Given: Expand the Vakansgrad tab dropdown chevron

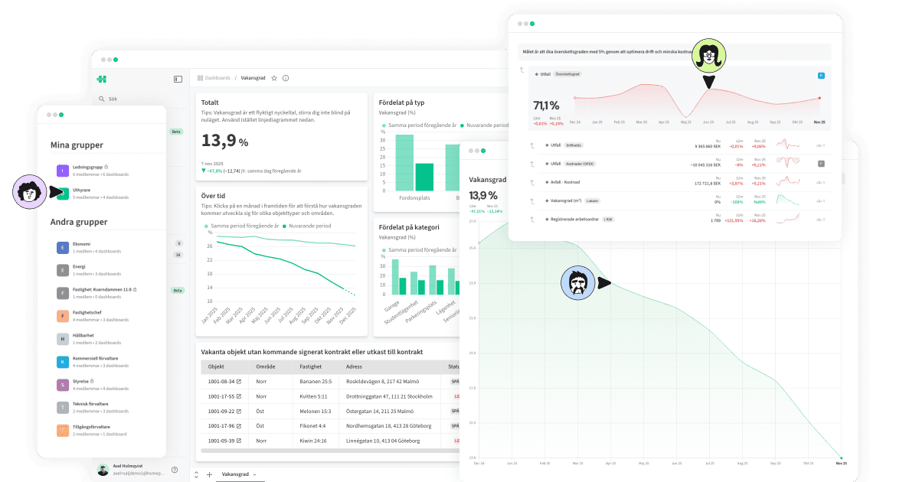Looking at the screenshot, I should 254,474.
